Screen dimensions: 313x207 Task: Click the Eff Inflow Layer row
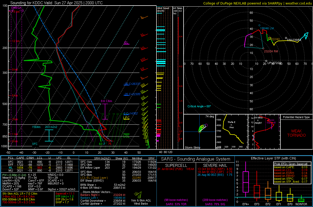click(118, 168)
